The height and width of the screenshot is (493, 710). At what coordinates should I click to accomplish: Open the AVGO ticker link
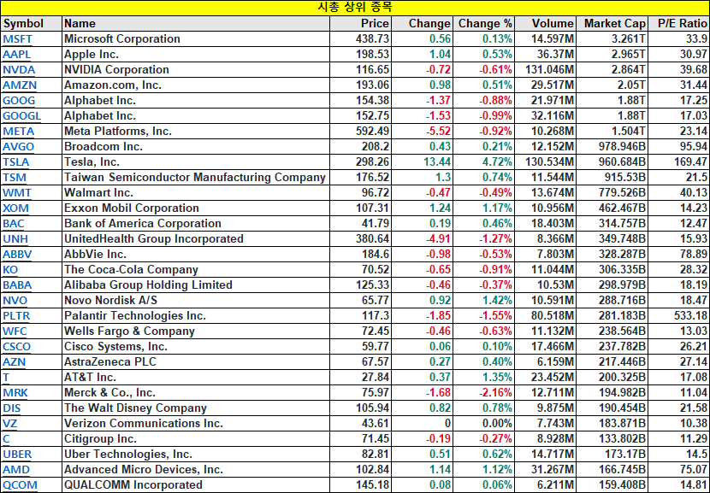[x=19, y=147]
